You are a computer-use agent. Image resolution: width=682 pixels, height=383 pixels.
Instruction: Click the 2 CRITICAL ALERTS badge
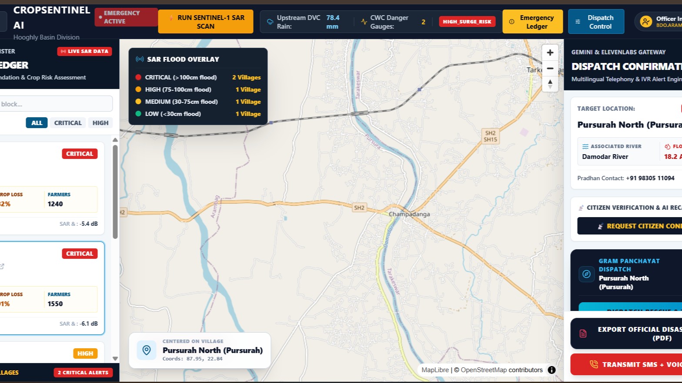point(83,373)
